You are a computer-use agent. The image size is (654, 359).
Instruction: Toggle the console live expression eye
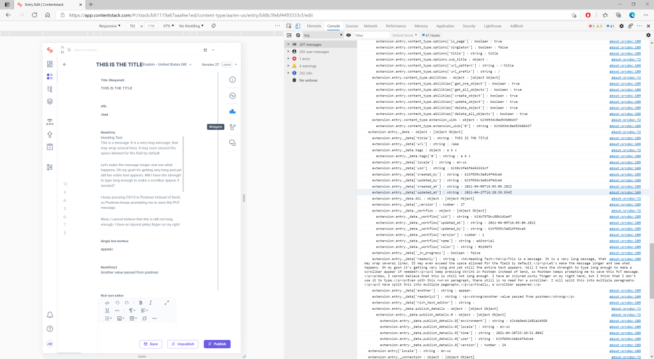pos(349,35)
